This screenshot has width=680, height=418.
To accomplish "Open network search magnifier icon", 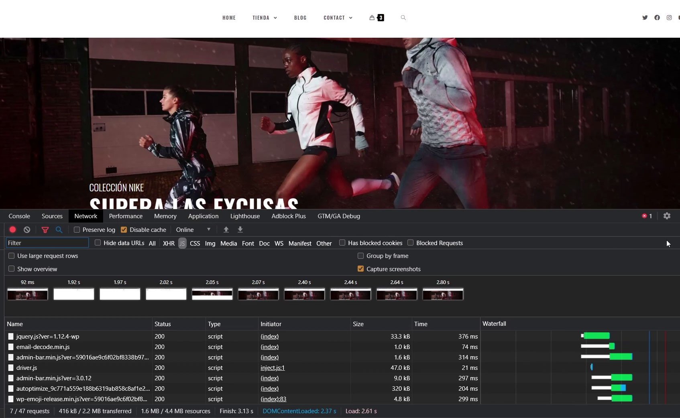I will point(59,230).
